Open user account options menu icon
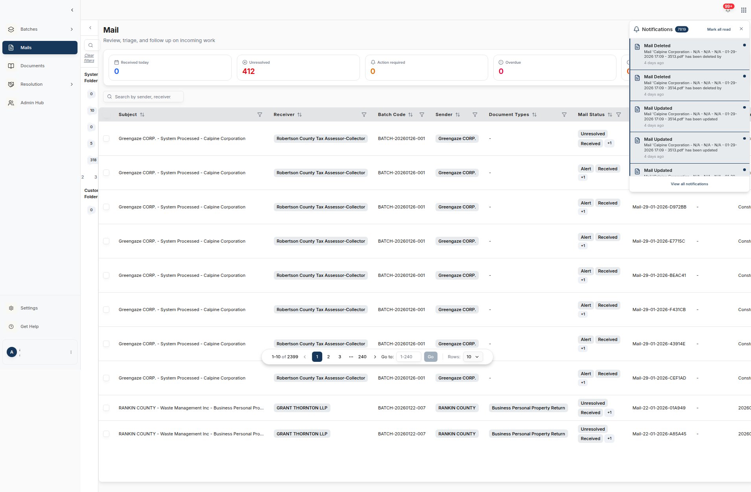This screenshot has height=492, width=751. pos(71,352)
